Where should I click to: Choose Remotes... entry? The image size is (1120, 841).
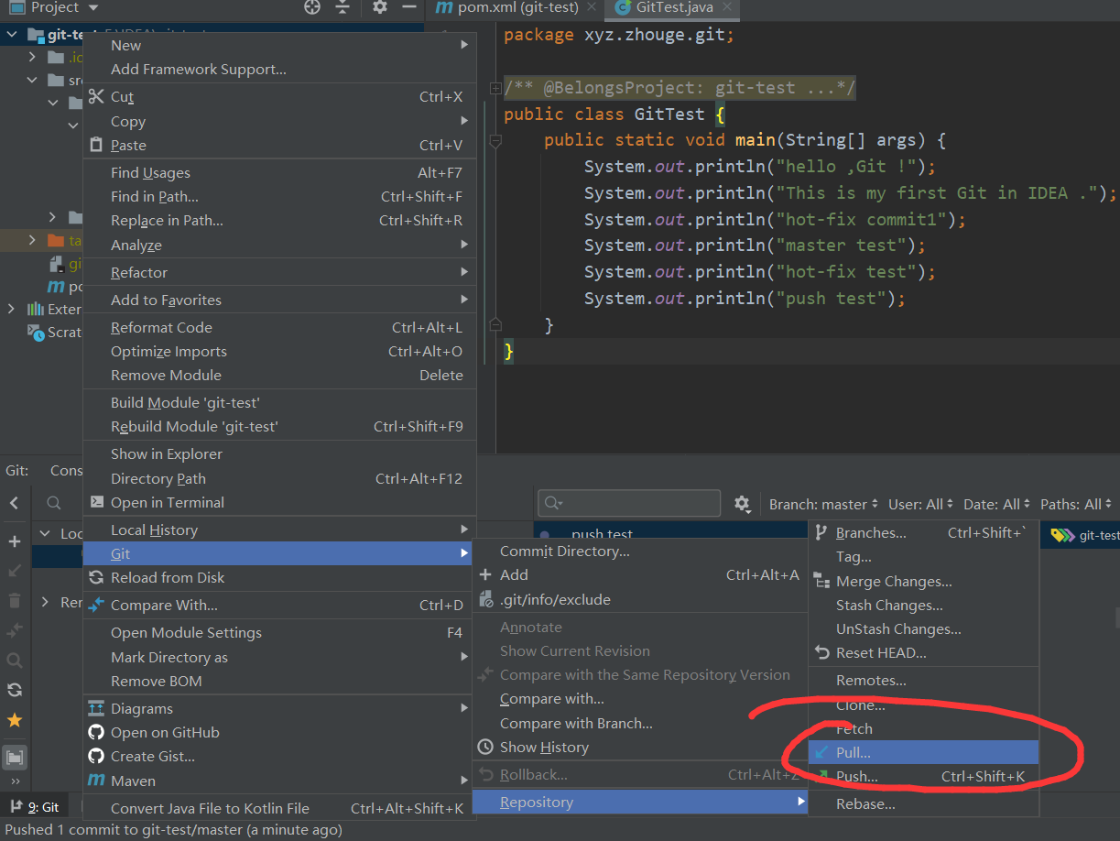pos(923,680)
